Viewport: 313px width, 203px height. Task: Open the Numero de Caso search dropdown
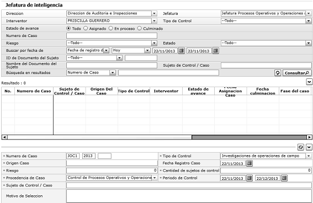(x=113, y=73)
